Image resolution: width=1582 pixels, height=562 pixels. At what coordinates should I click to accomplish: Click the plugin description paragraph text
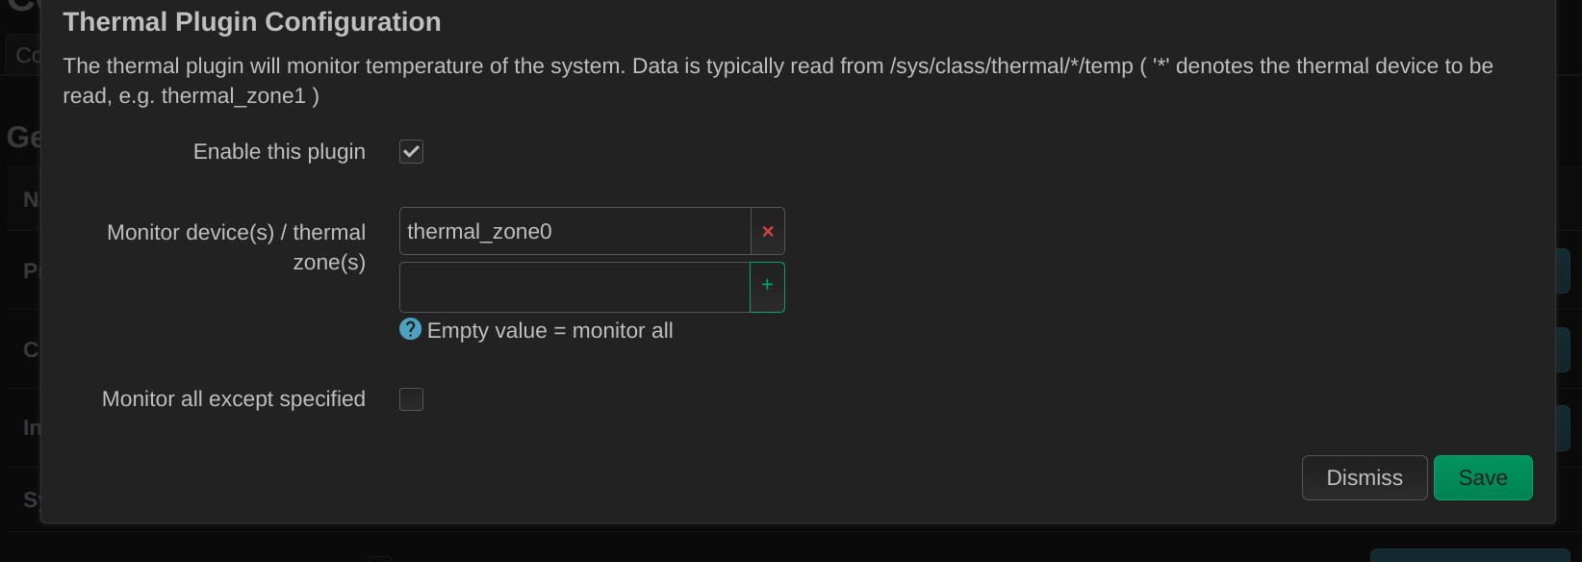pos(778,81)
